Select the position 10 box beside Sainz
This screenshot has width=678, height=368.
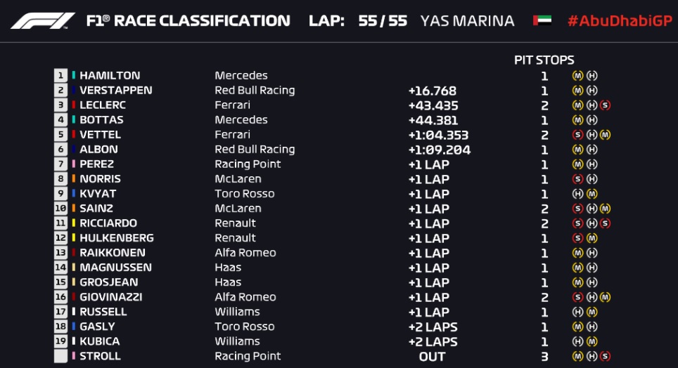[61, 209]
